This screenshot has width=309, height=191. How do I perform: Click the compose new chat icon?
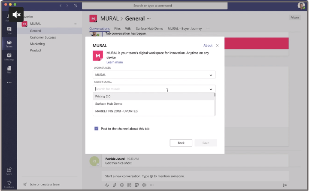click(x=76, y=6)
